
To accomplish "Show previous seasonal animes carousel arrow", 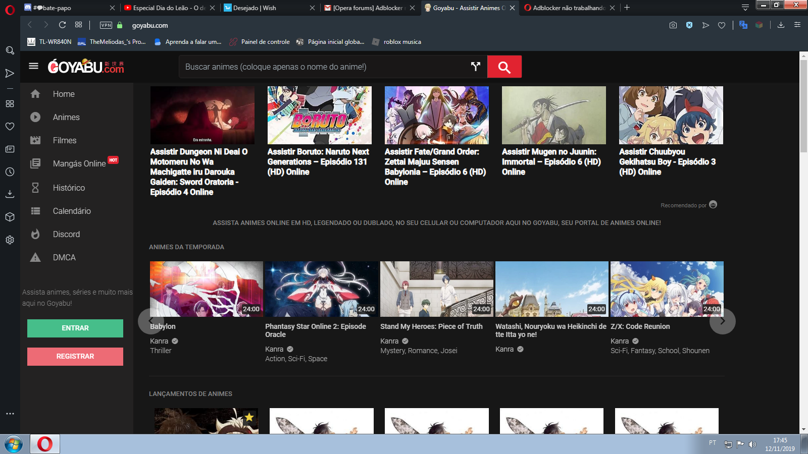I will 150,321.
